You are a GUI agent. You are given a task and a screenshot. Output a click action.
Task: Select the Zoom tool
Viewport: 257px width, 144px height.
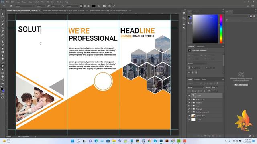click(x=2, y=80)
